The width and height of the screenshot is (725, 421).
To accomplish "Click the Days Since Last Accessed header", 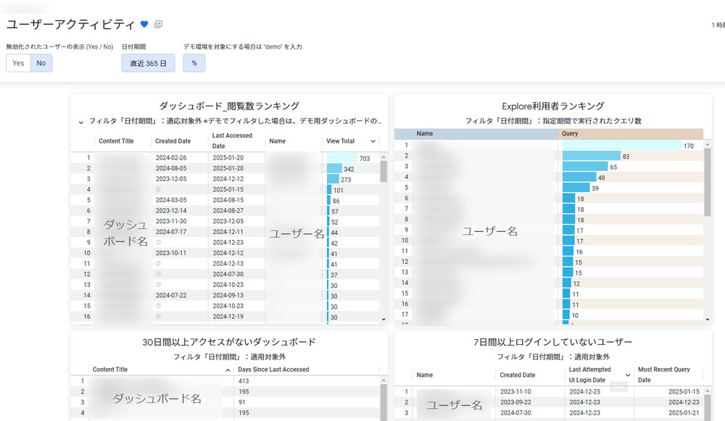I will point(274,370).
